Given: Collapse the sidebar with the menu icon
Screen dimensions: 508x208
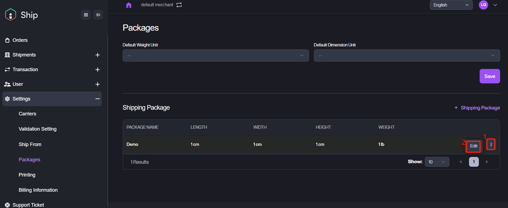Looking at the screenshot, I should (98, 15).
